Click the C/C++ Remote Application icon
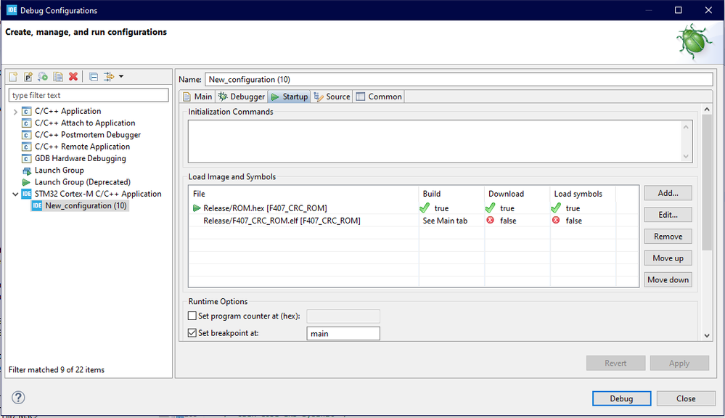This screenshot has height=418, width=725. point(26,147)
